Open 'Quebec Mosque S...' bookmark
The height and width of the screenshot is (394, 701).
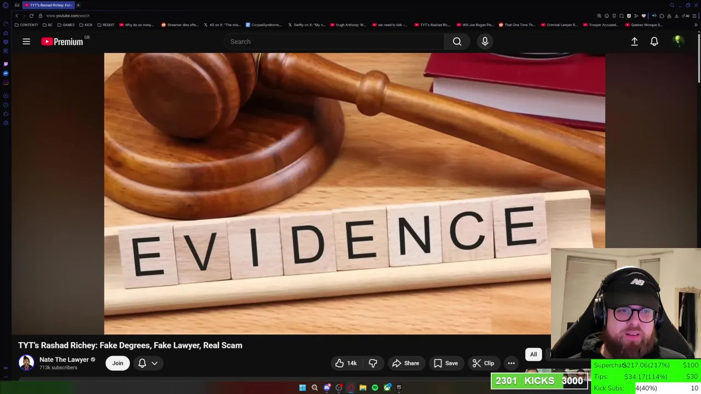(x=644, y=25)
